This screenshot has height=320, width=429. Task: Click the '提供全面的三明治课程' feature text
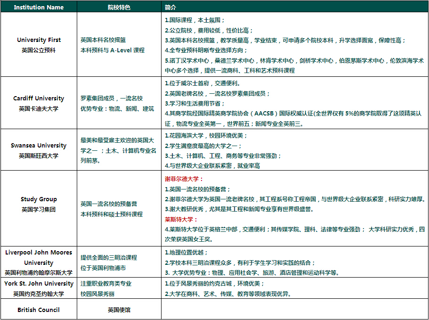109,258
